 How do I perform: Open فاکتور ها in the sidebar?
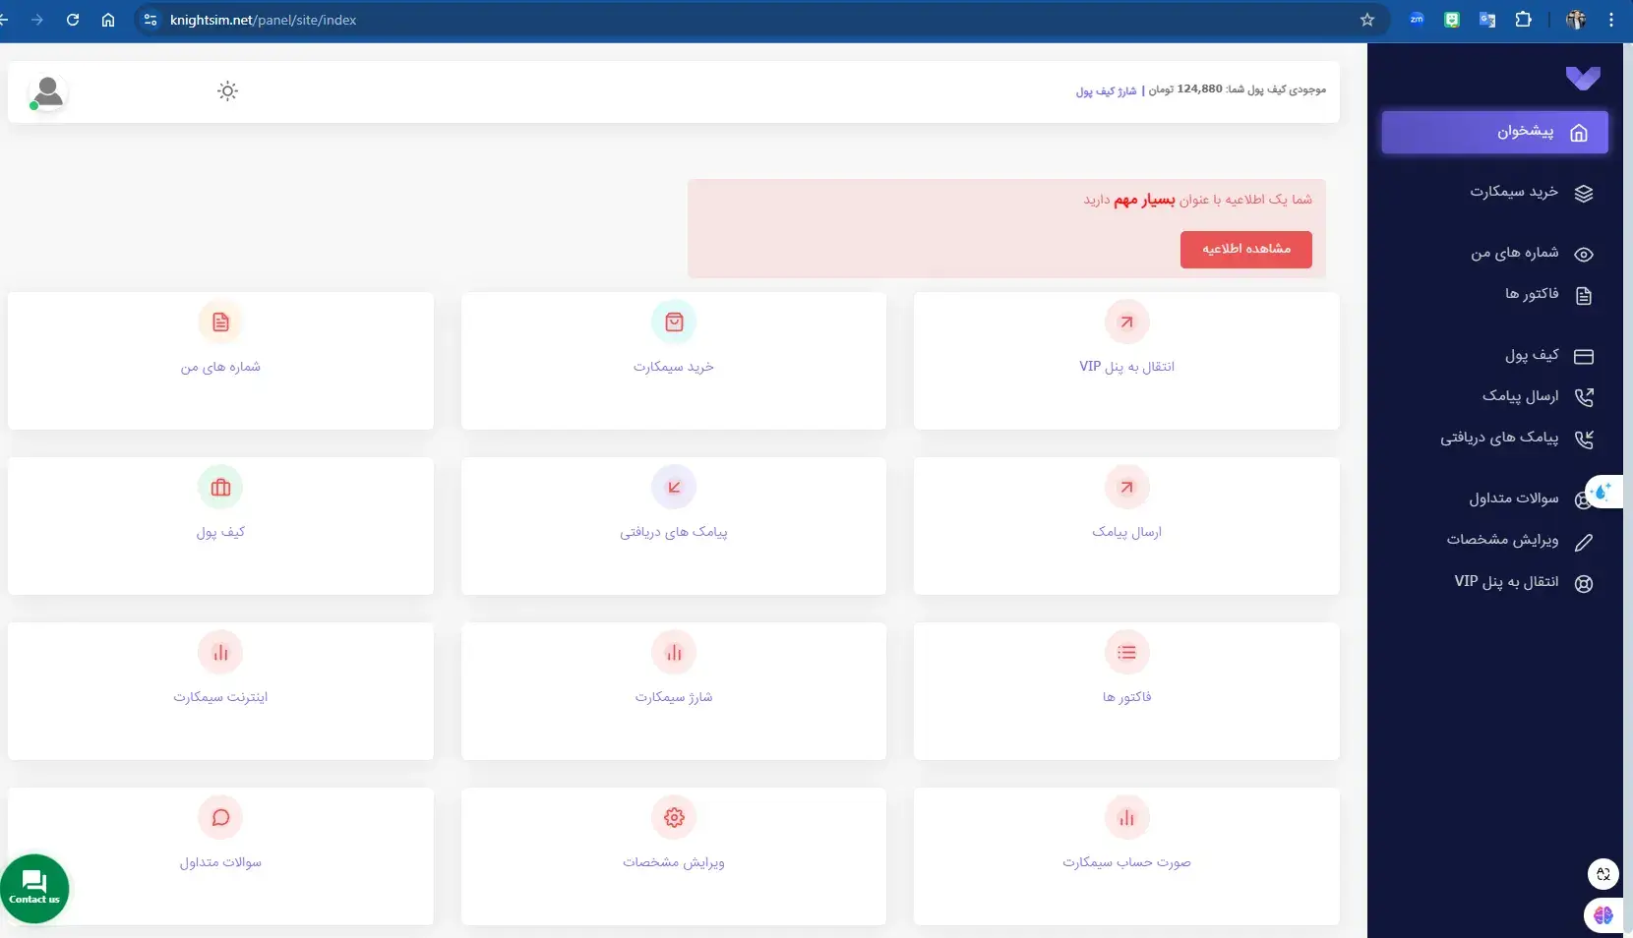coord(1532,294)
